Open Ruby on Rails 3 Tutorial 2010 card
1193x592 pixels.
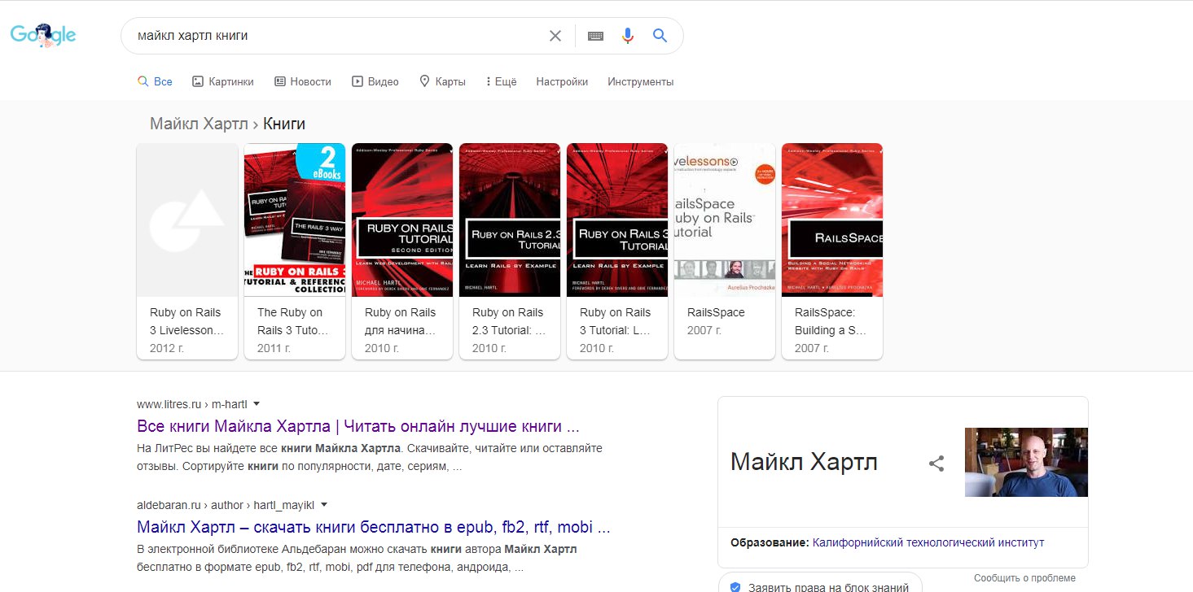tap(617, 251)
